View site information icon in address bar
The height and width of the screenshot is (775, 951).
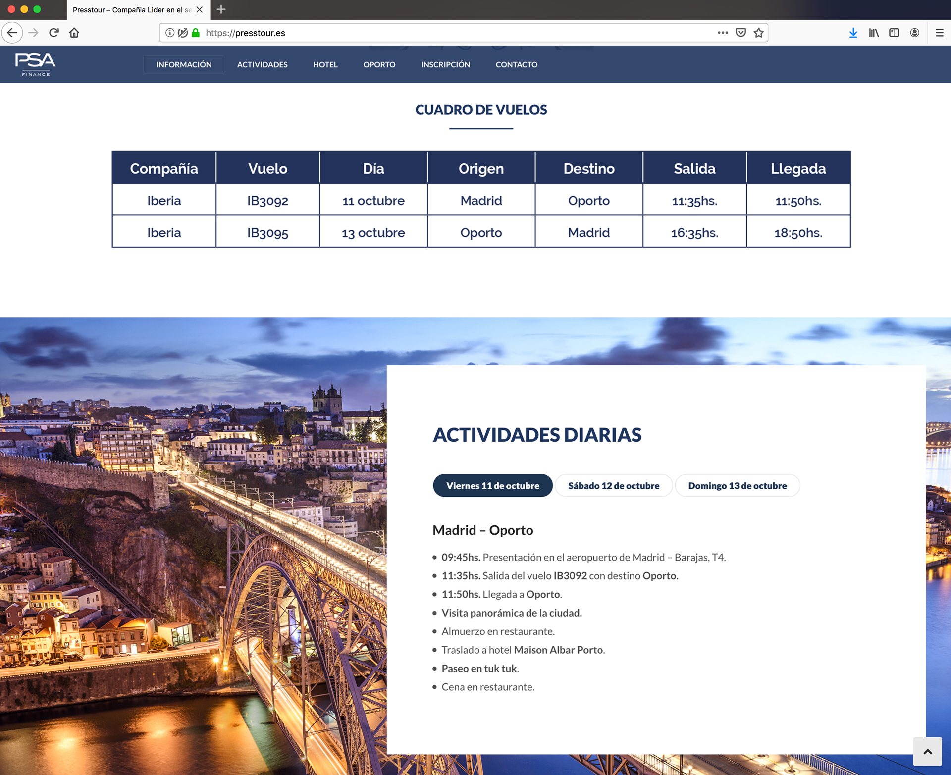170,33
